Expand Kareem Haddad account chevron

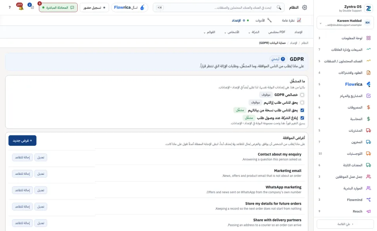point(320,23)
